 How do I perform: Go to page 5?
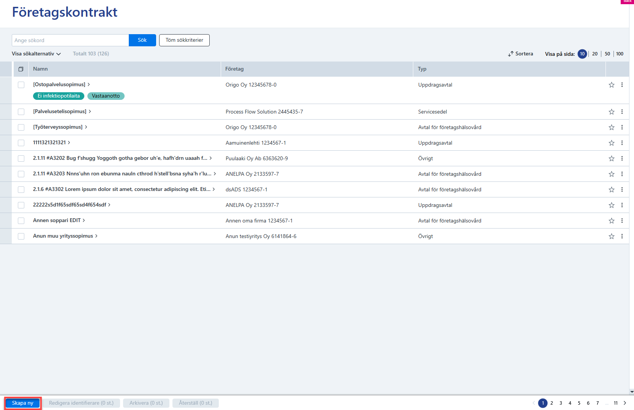point(579,403)
